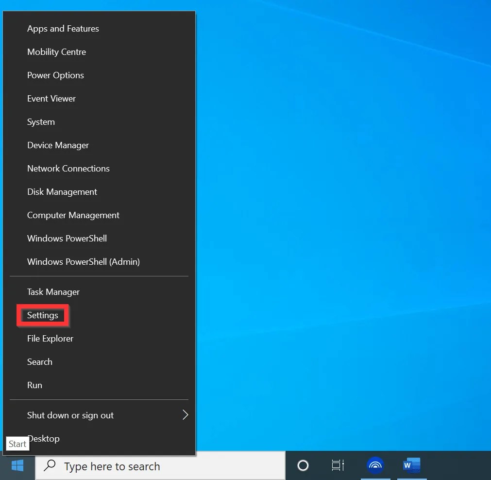
Task: Select Mobility Centre entry
Action: point(99,51)
